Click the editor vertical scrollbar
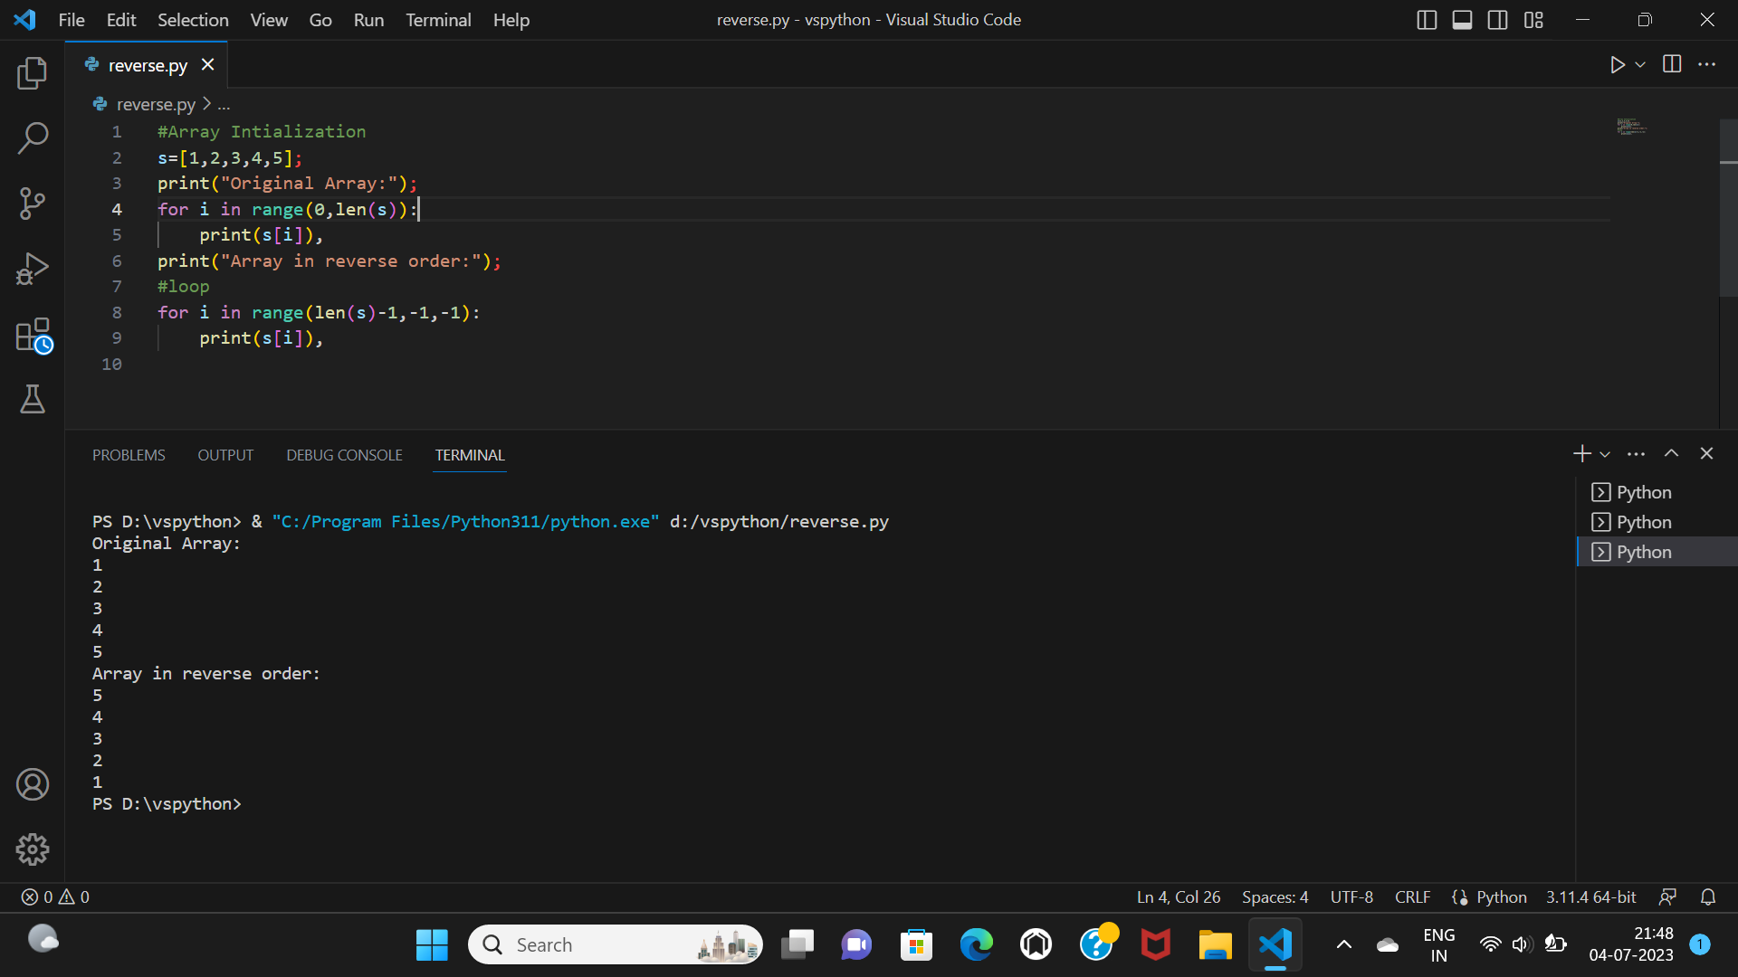 (1728, 208)
